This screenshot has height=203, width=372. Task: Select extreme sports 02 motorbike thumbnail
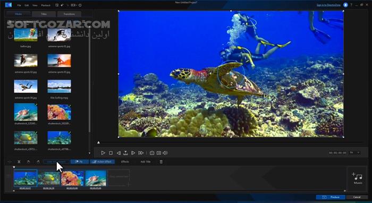point(26,60)
